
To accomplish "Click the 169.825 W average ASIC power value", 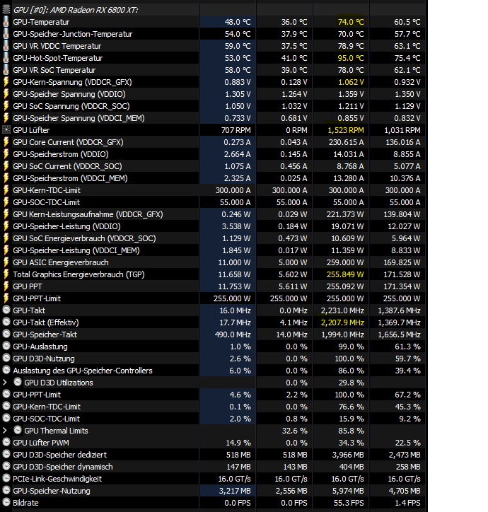I will tap(402, 262).
